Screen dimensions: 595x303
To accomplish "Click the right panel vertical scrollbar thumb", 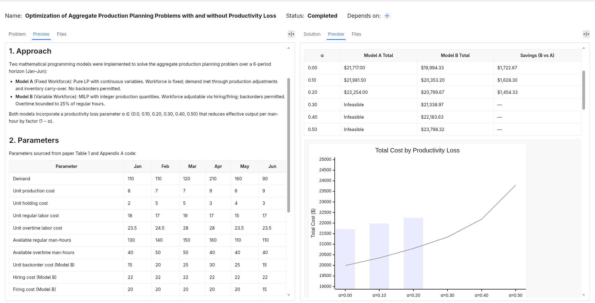I will click(584, 90).
